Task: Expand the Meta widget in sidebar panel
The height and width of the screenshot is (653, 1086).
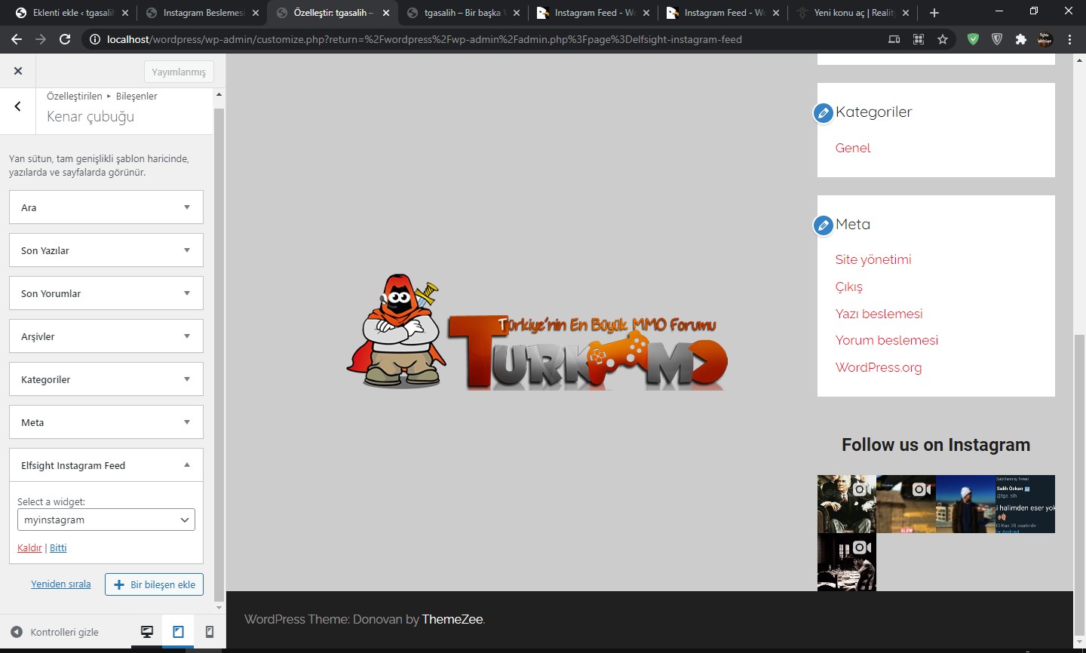Action: click(106, 422)
